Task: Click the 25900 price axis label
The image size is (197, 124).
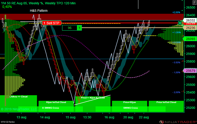Action: (x=191, y=54)
